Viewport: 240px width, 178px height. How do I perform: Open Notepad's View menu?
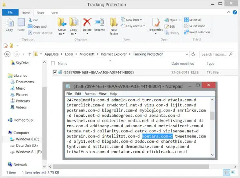pos(102,94)
